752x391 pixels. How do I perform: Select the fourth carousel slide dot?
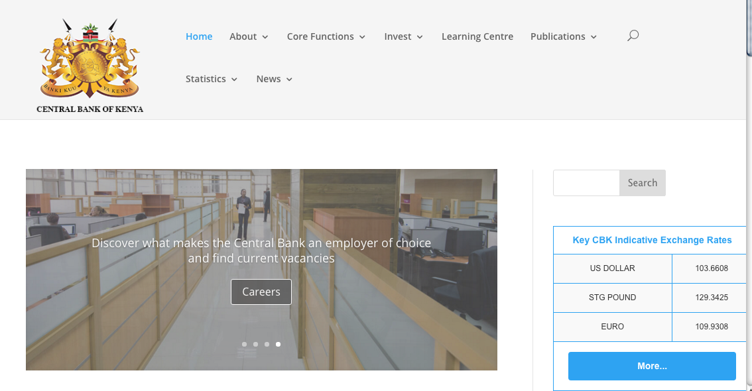click(278, 345)
